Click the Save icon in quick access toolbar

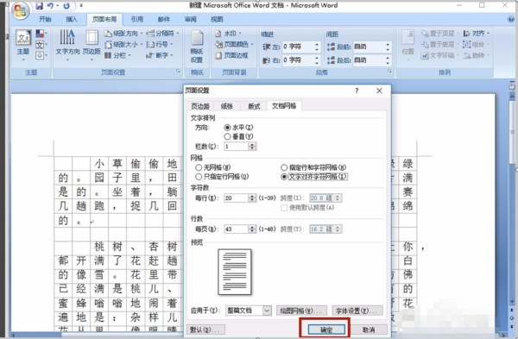pyautogui.click(x=39, y=6)
